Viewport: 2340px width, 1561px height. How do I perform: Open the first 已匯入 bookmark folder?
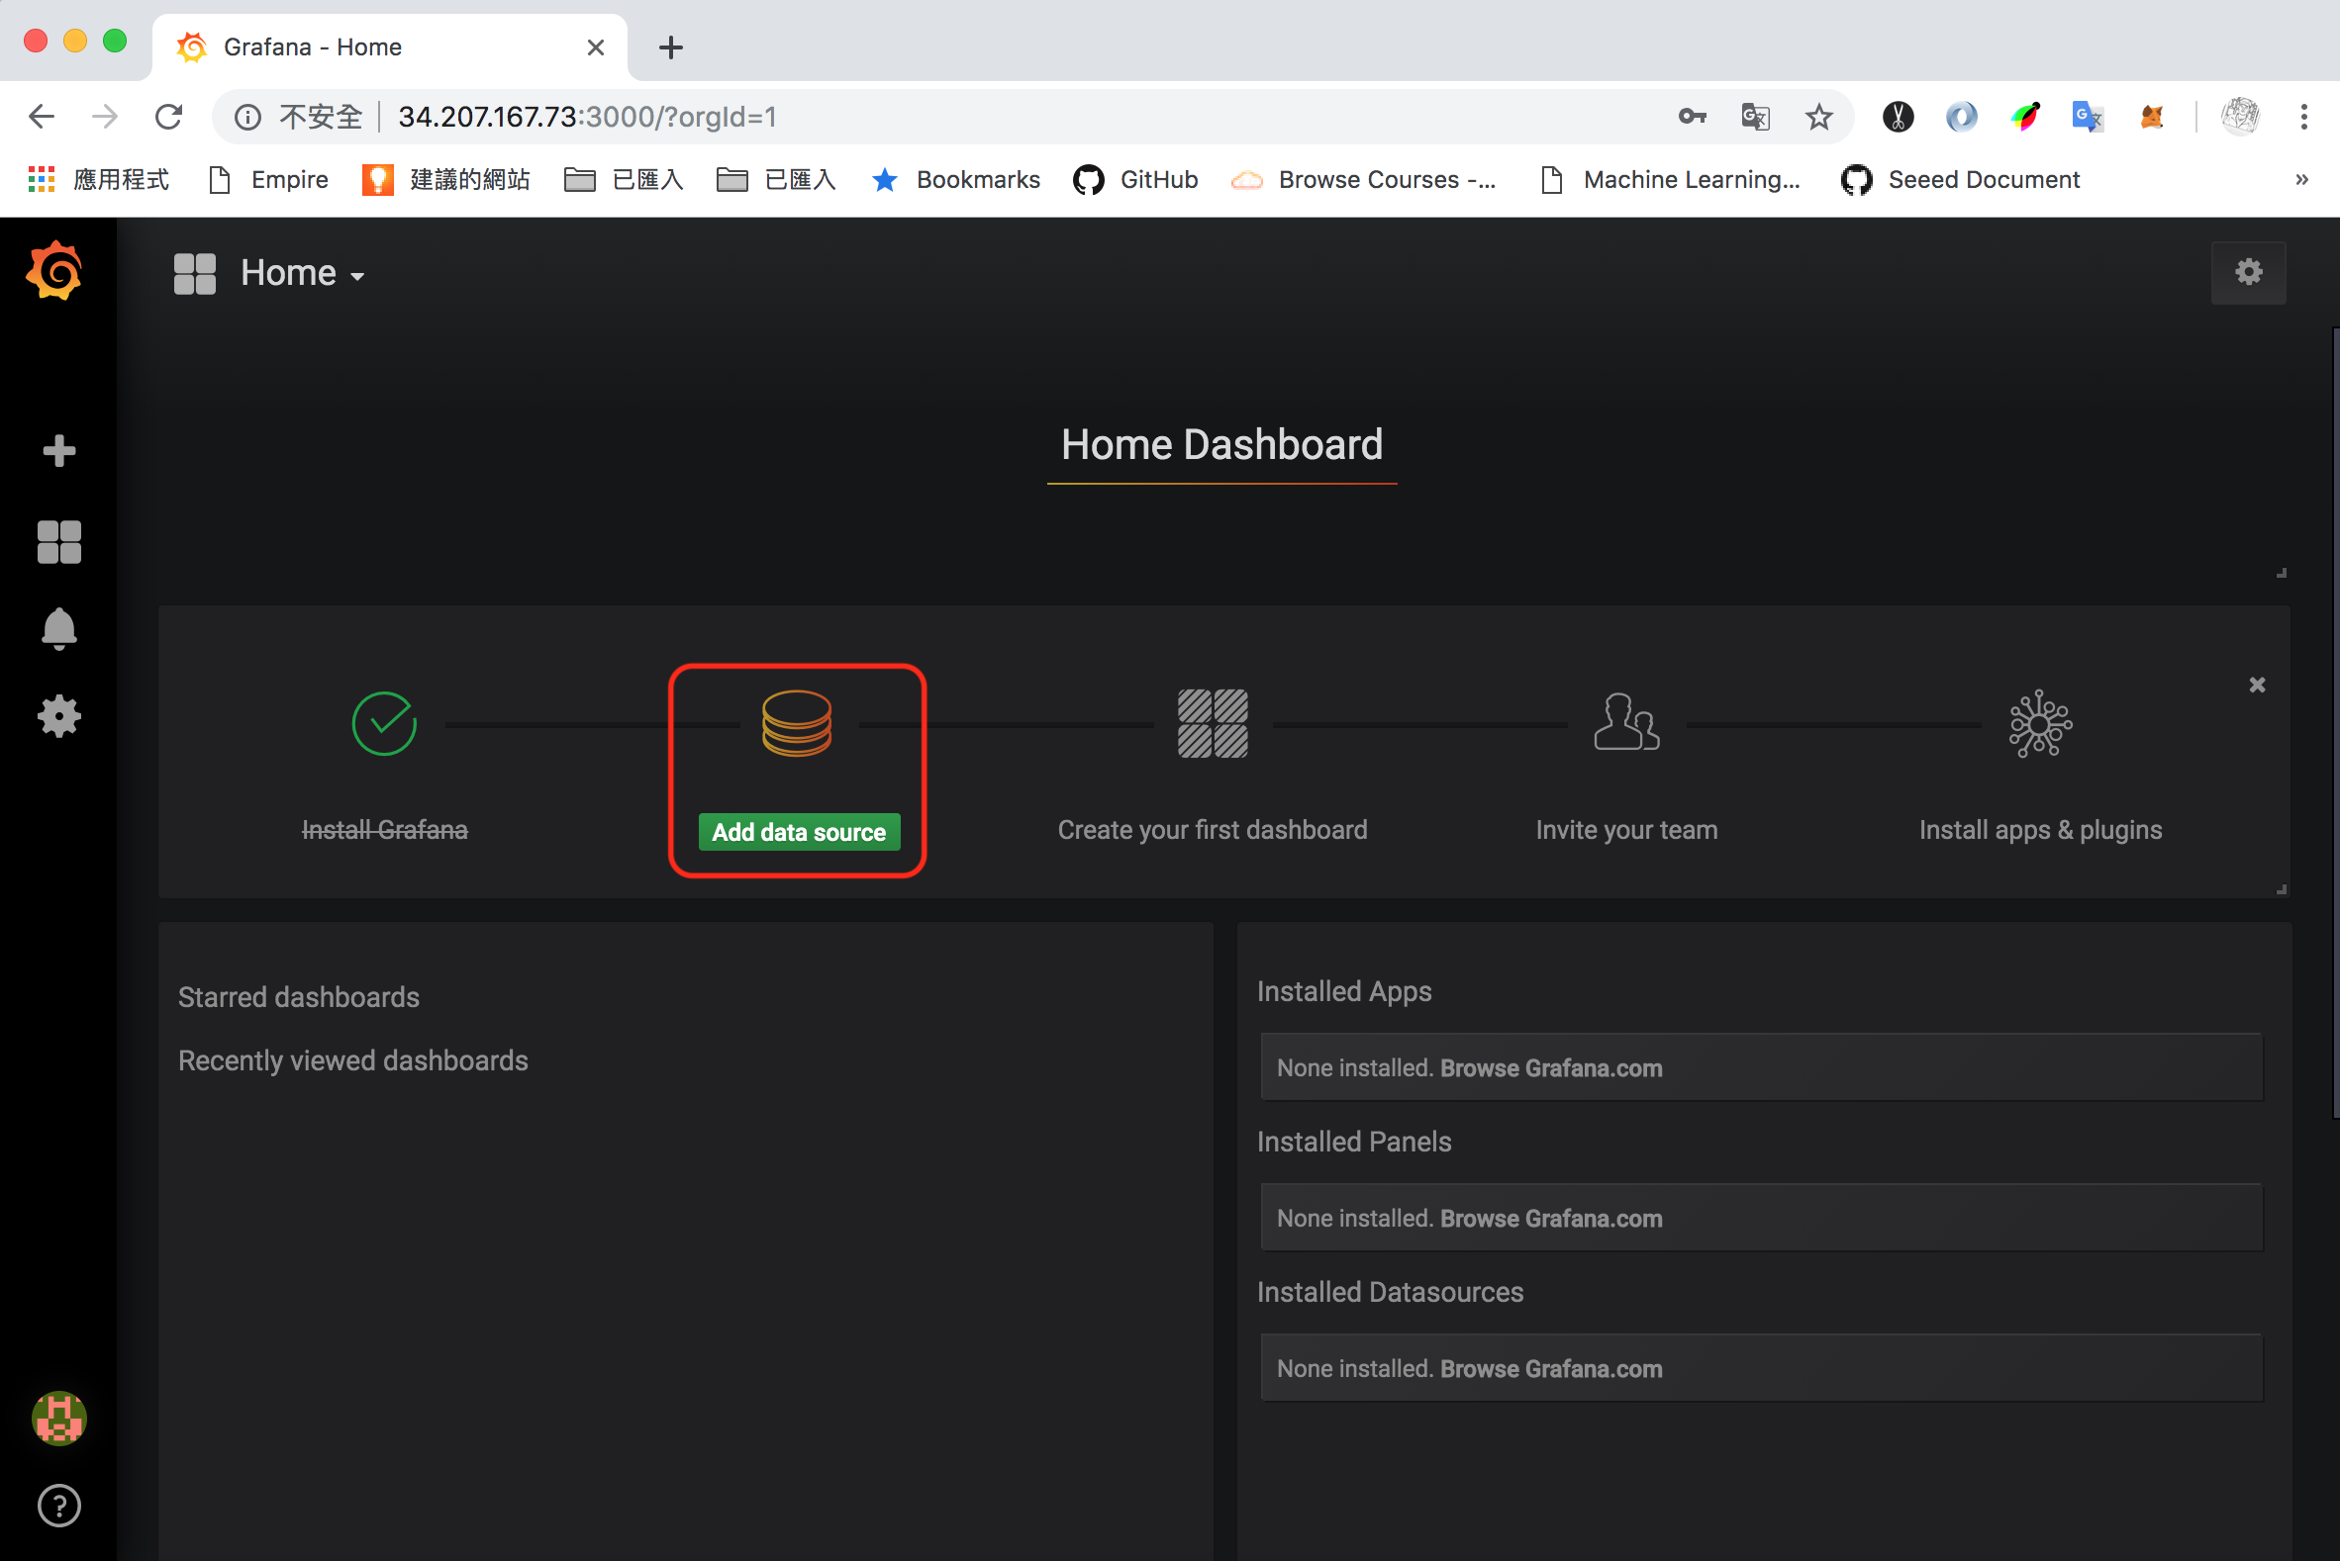624,179
